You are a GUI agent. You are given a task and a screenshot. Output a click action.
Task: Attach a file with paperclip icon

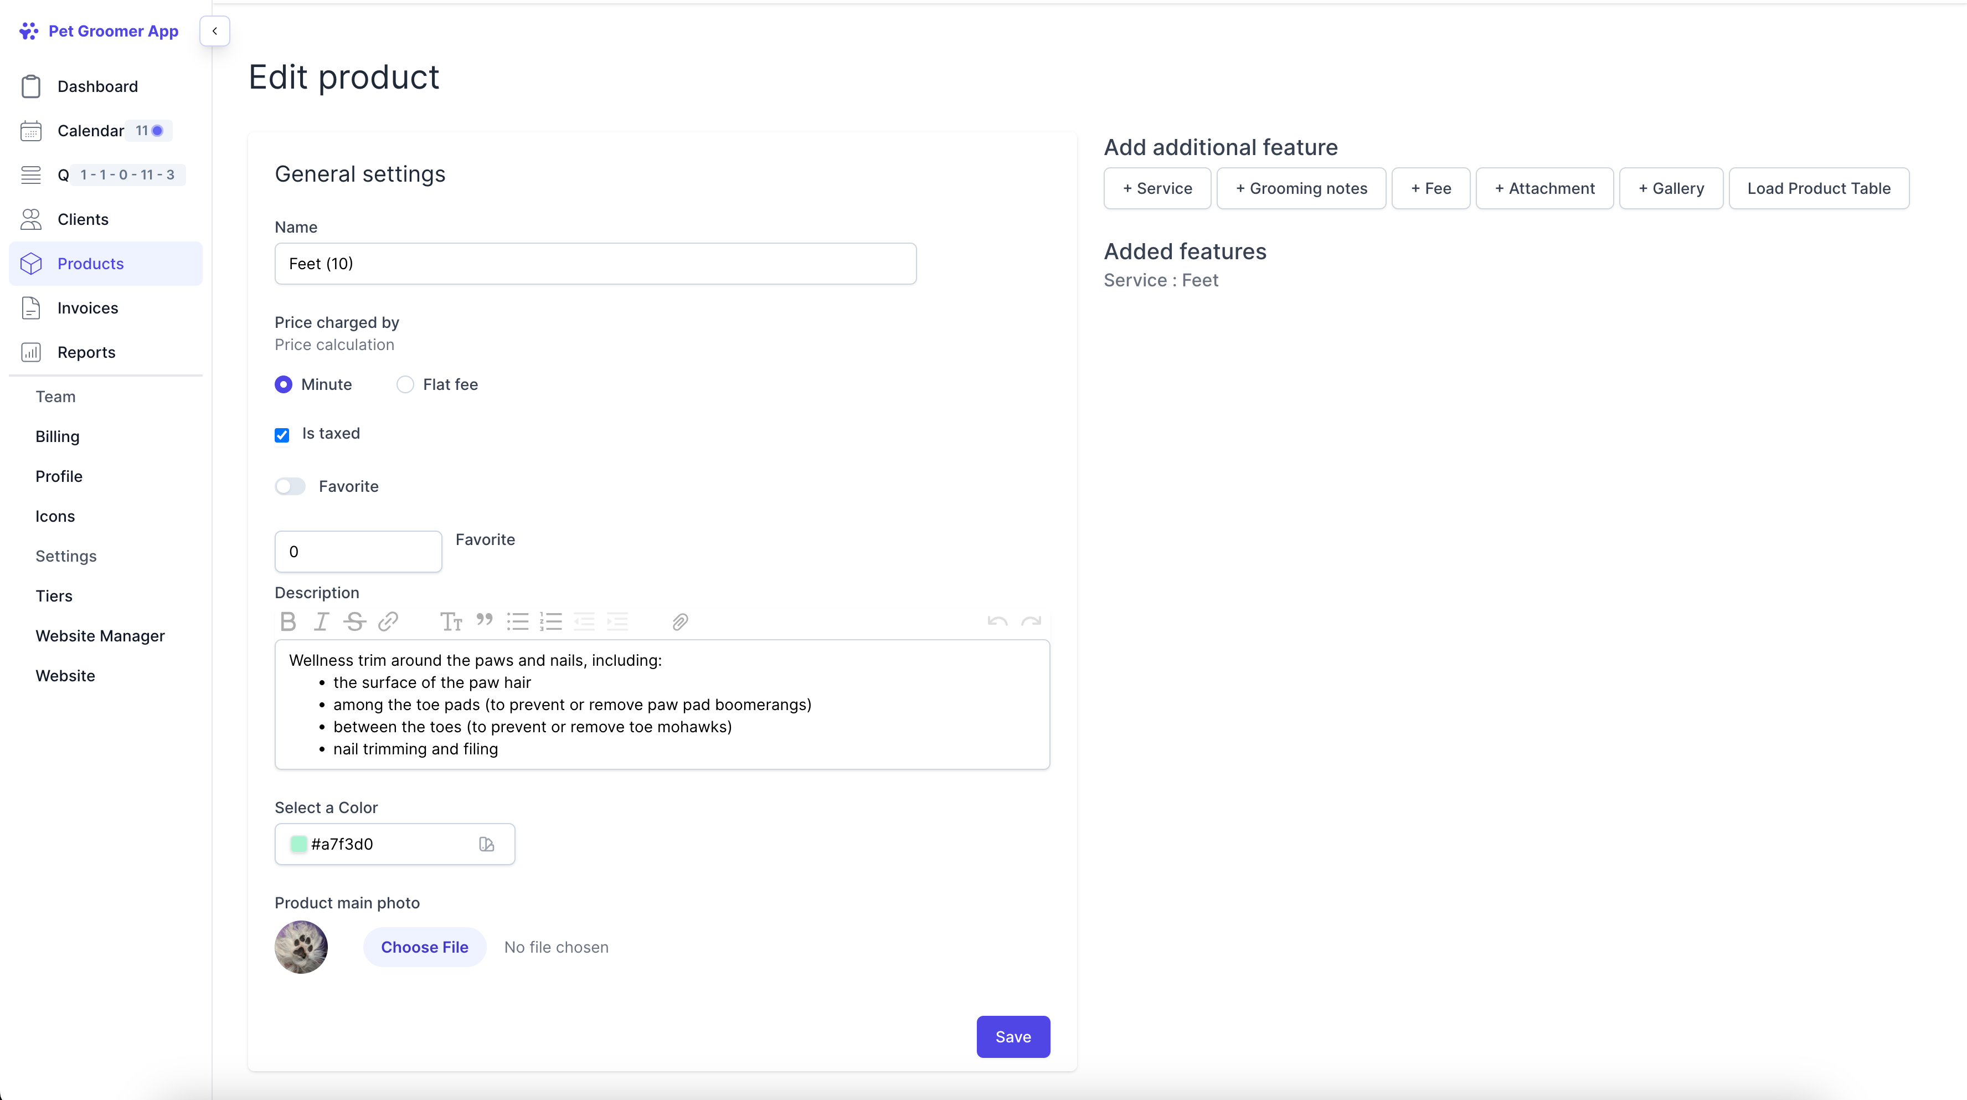click(x=679, y=622)
